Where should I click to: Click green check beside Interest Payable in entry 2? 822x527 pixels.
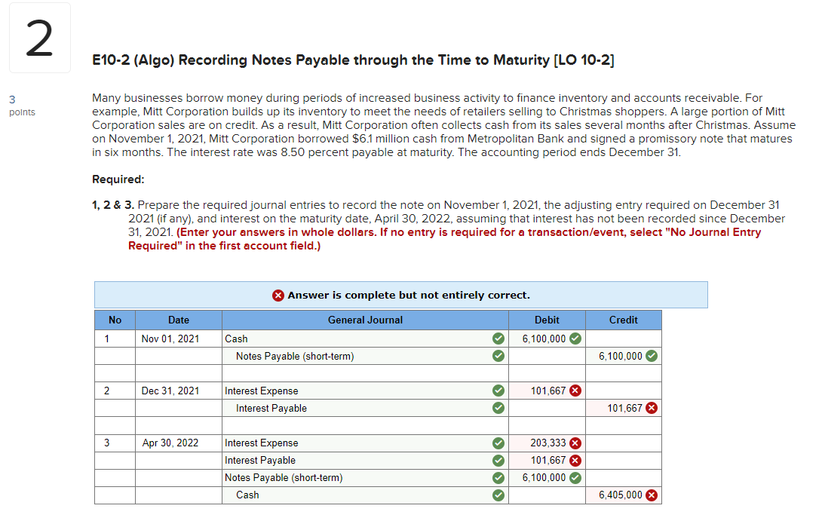tap(498, 408)
